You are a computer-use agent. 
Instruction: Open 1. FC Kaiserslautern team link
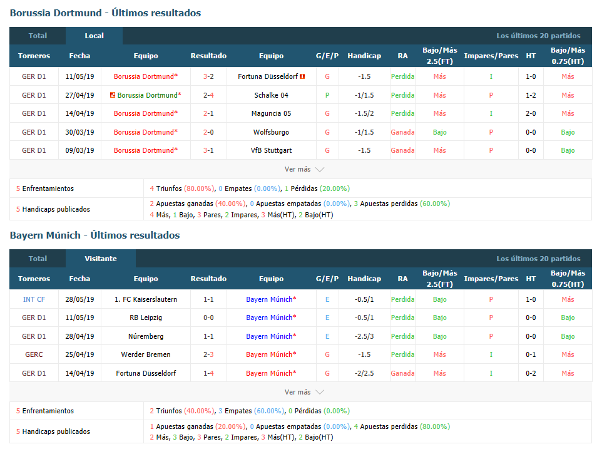coord(146,299)
